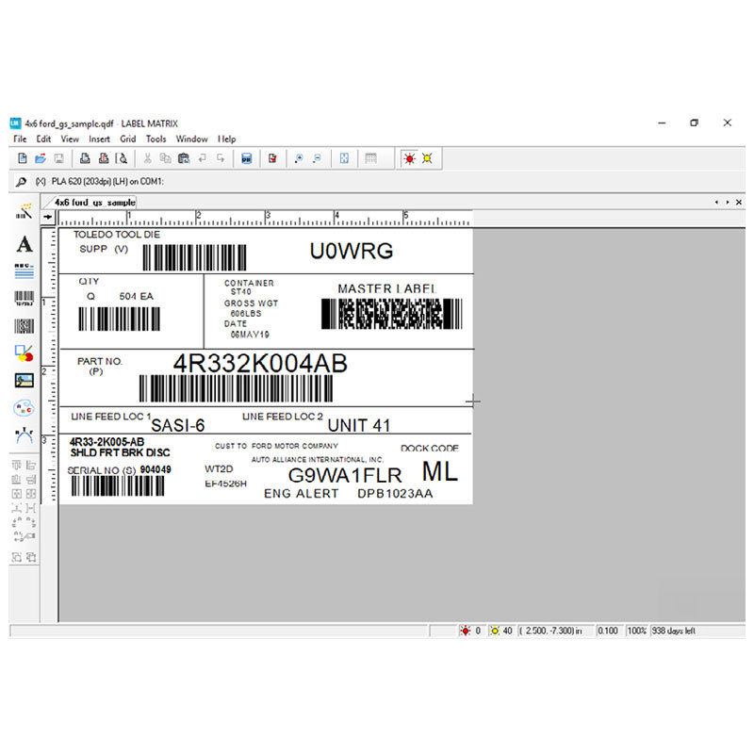Screen dimensions: 754x754
Task: Select the Text tool from the left toolbar
Action: tap(24, 244)
